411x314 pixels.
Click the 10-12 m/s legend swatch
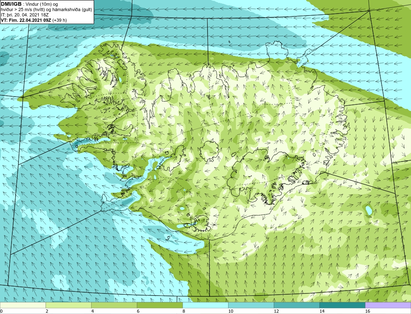pos(251,305)
